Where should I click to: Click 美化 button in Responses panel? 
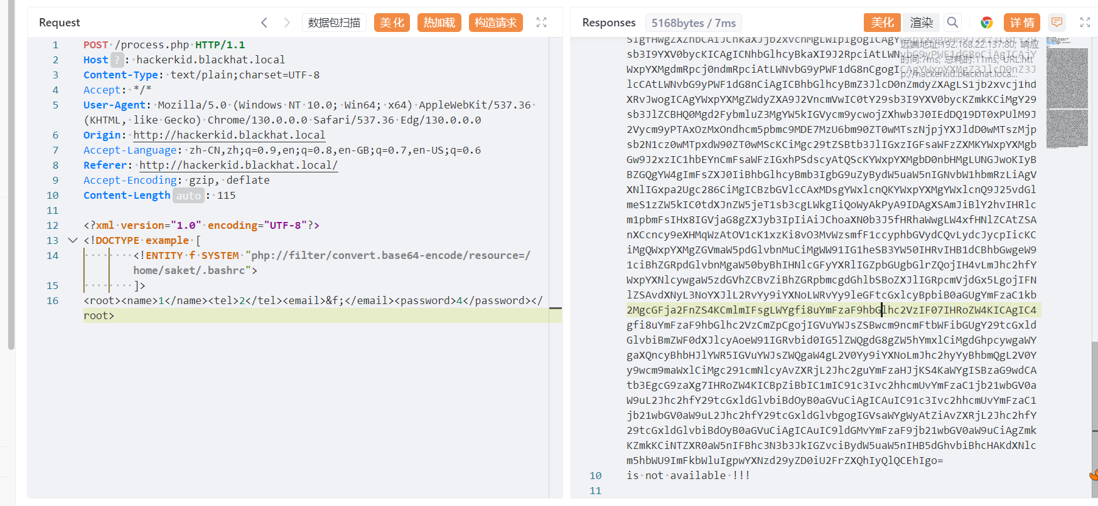coord(882,23)
